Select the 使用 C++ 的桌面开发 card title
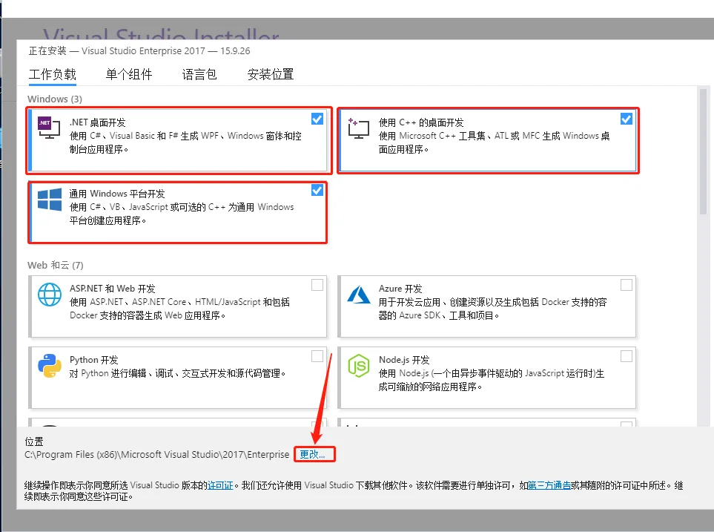This screenshot has height=532, width=714. click(x=421, y=122)
